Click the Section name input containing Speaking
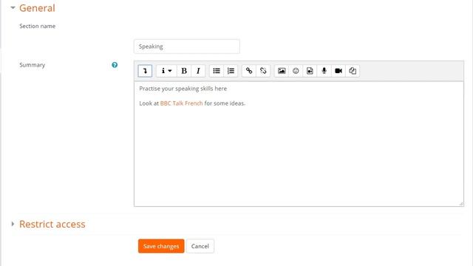The height and width of the screenshot is (266, 473). pos(187,47)
